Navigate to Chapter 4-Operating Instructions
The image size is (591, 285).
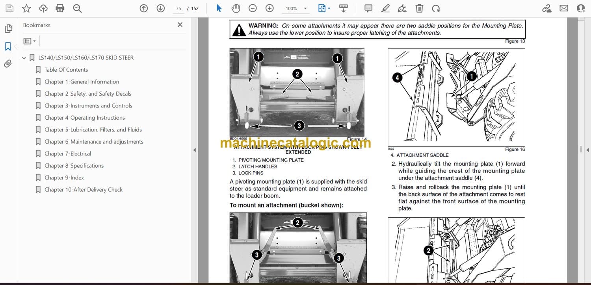[x=85, y=118]
